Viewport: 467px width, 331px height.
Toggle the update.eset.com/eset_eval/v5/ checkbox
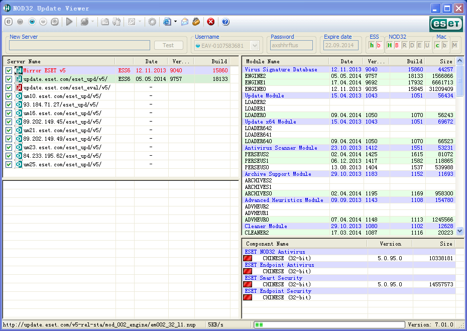[x=9, y=87]
